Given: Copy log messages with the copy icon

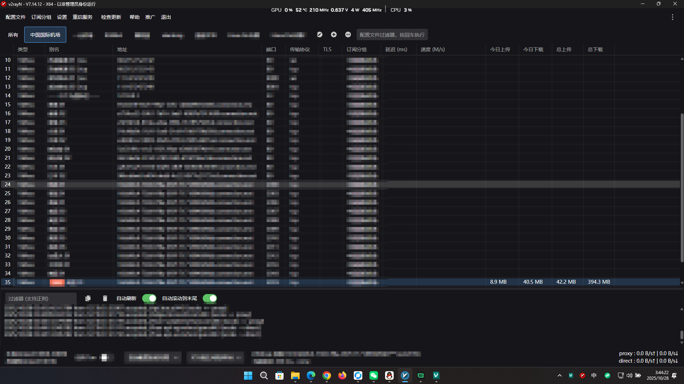Looking at the screenshot, I should 88,298.
